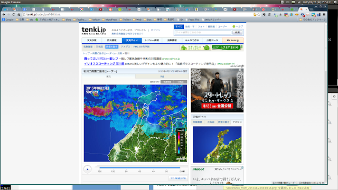The height and width of the screenshot is (190, 338).
Task: Click the トップ breadcrumb link
Action: click(x=86, y=53)
